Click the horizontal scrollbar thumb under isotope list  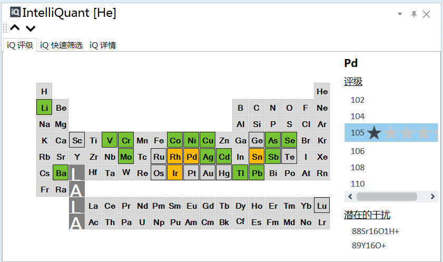387,197
